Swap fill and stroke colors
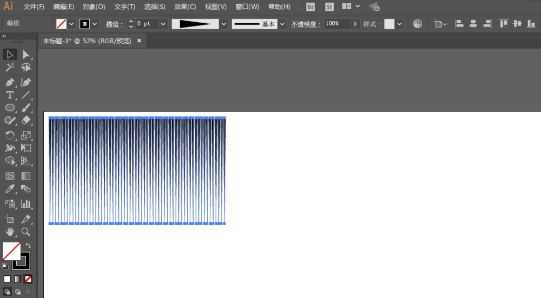The height and width of the screenshot is (298, 541). tap(29, 246)
